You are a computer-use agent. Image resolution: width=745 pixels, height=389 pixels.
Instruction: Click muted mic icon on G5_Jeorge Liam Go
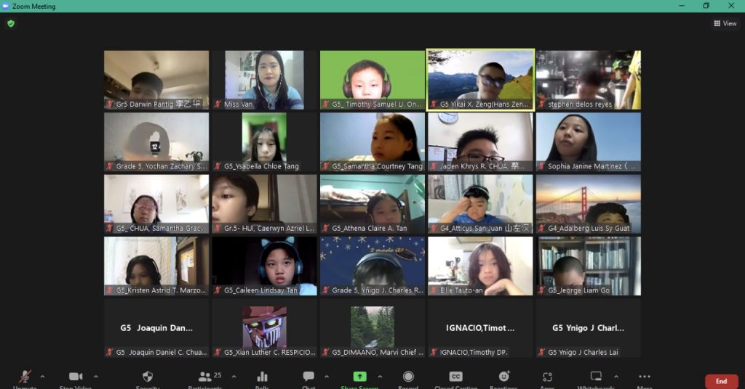click(541, 290)
